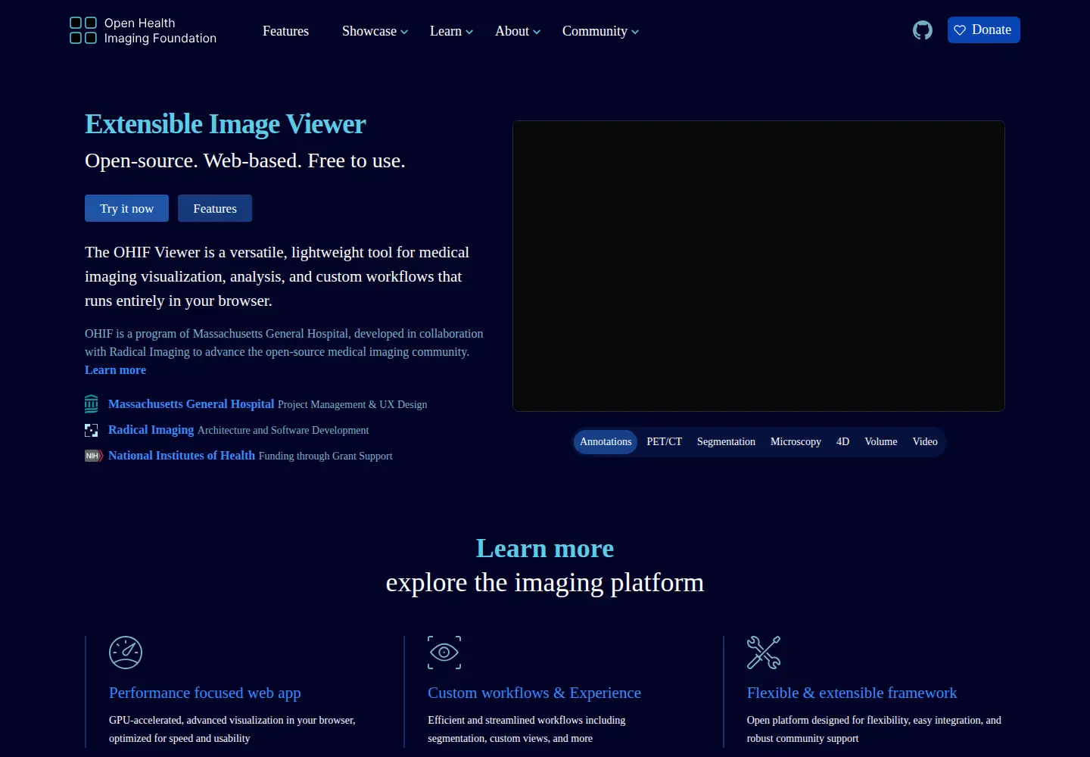The height and width of the screenshot is (757, 1090).
Task: Switch to the Microscopy tab
Action: click(796, 442)
